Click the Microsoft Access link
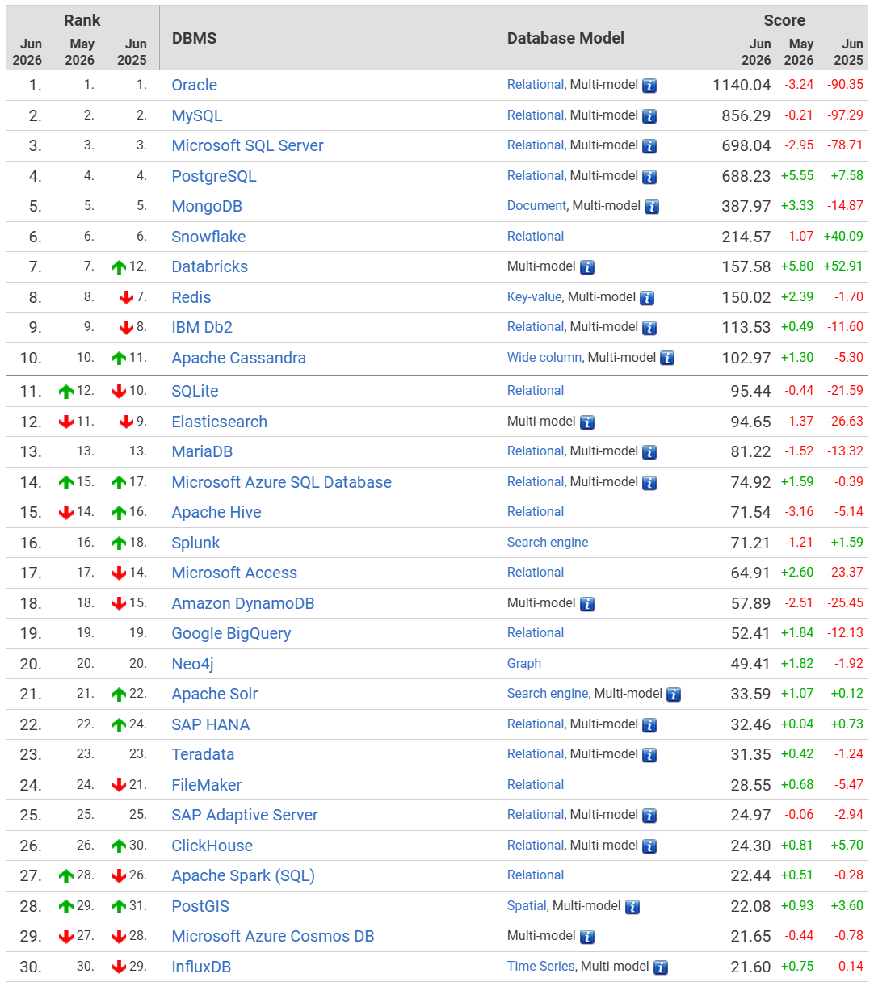The height and width of the screenshot is (982, 874). pos(234,573)
